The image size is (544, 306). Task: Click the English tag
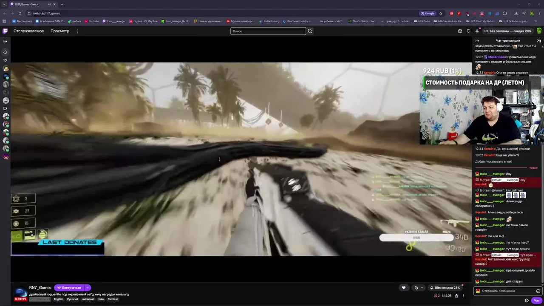point(58,299)
